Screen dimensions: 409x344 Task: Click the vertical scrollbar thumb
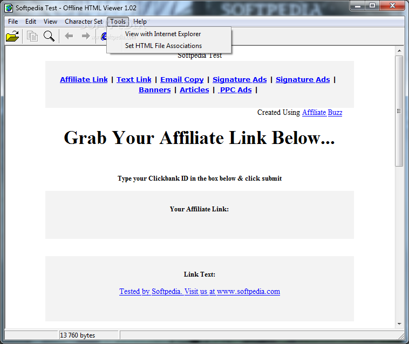(399, 111)
